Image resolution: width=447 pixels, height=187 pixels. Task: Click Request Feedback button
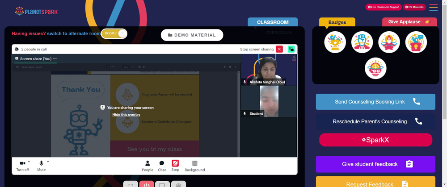[x=375, y=182]
